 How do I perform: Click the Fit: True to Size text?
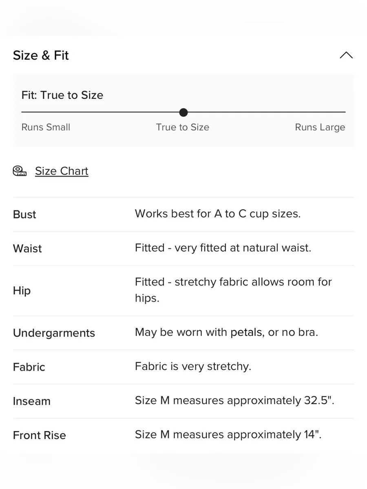(x=62, y=95)
